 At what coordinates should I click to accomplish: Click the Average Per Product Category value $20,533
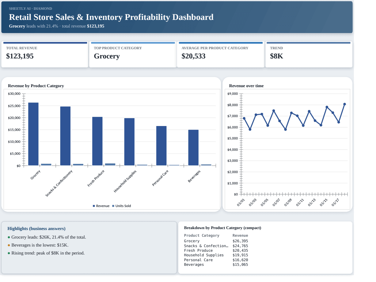(x=193, y=56)
